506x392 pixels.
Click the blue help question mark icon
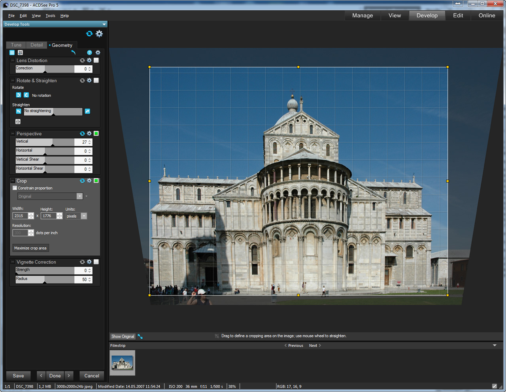(89, 52)
